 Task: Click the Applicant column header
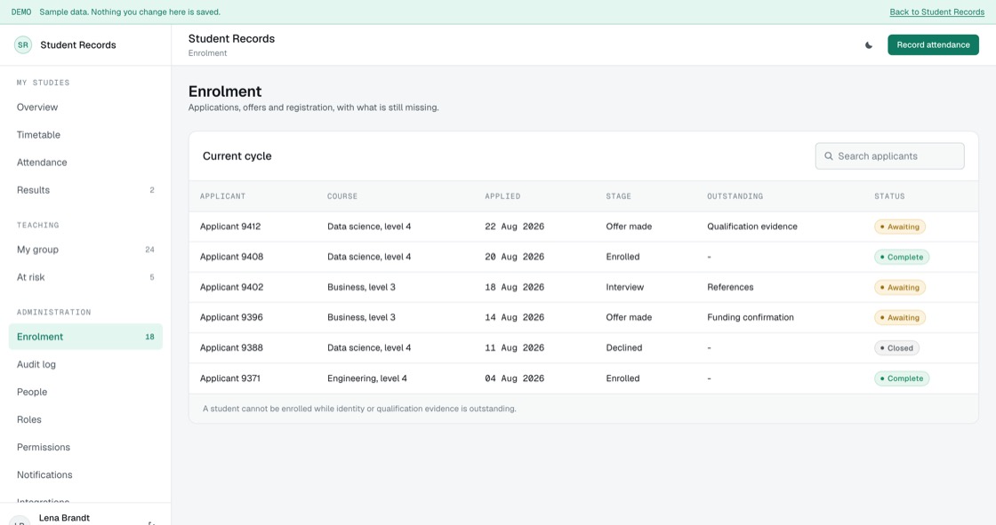pyautogui.click(x=222, y=196)
